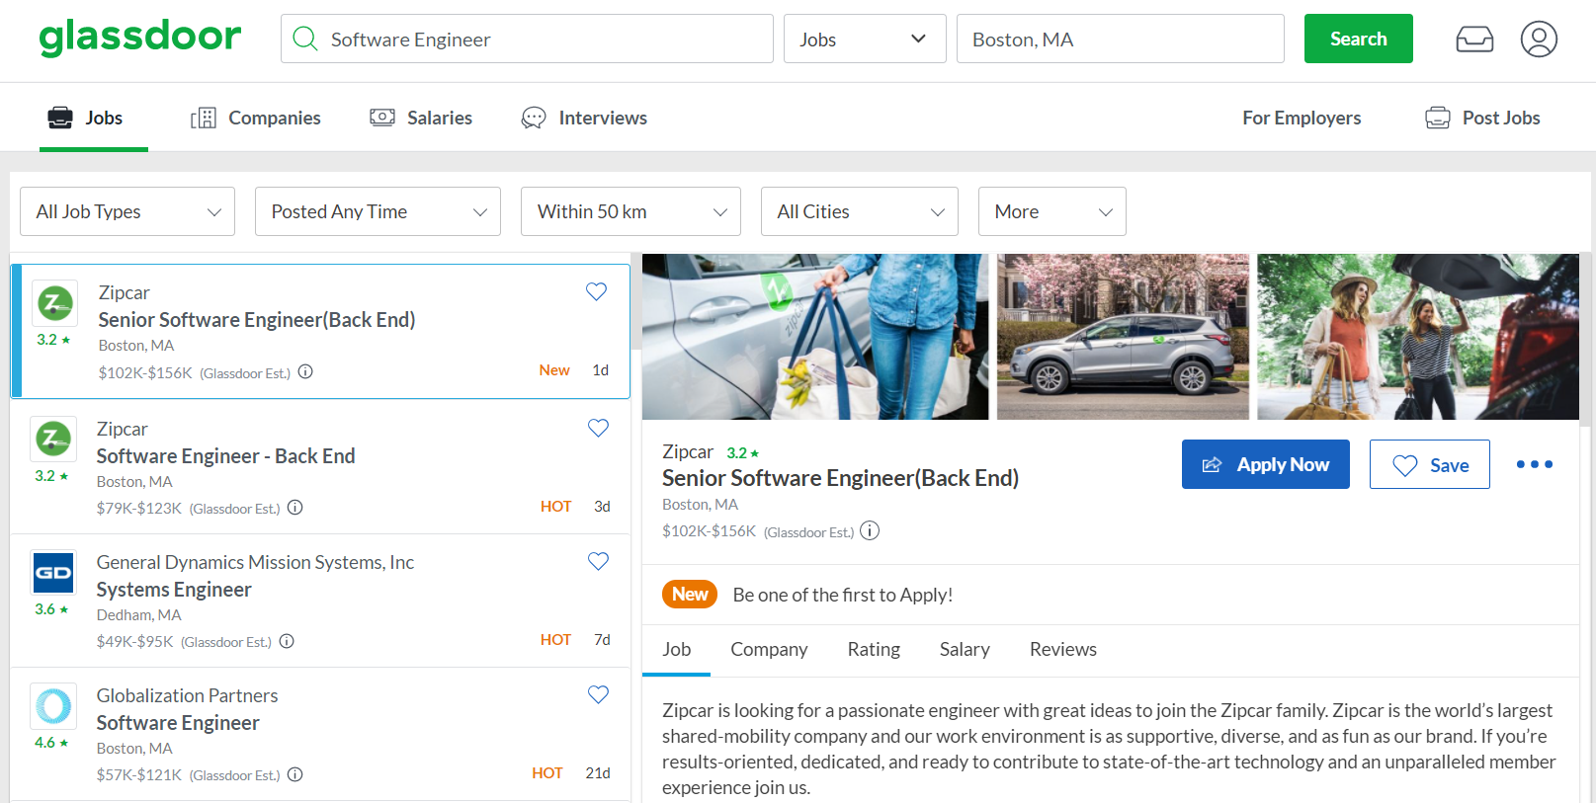The height and width of the screenshot is (803, 1596).
Task: Click the Glassdoor logo
Action: pos(139,39)
